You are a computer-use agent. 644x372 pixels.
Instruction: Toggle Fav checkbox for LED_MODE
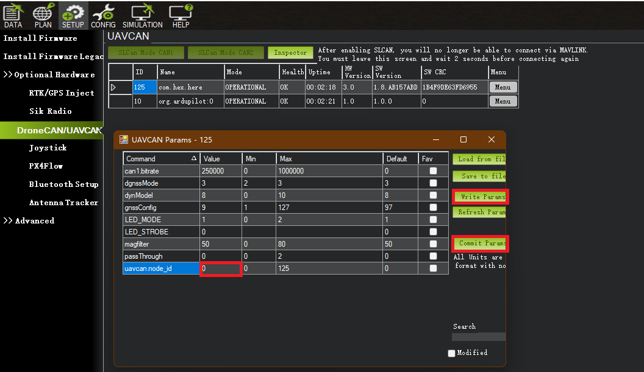(433, 219)
